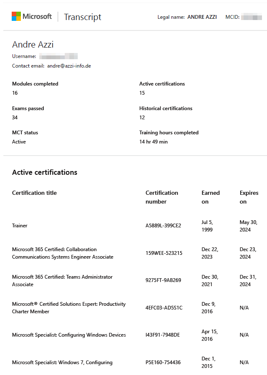This screenshot has height=375, width=267.
Task: Click N/A expiry for Solutions Expert row
Action: [x=244, y=308]
